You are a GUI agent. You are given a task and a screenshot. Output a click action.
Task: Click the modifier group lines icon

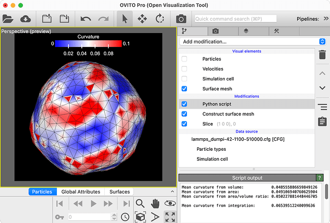click(x=322, y=107)
